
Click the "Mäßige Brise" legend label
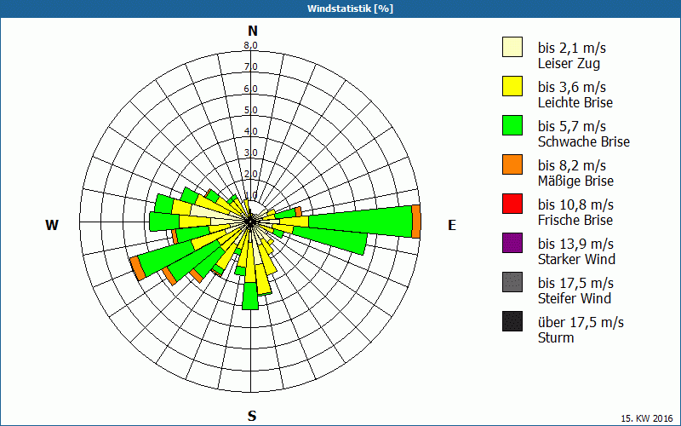click(575, 181)
